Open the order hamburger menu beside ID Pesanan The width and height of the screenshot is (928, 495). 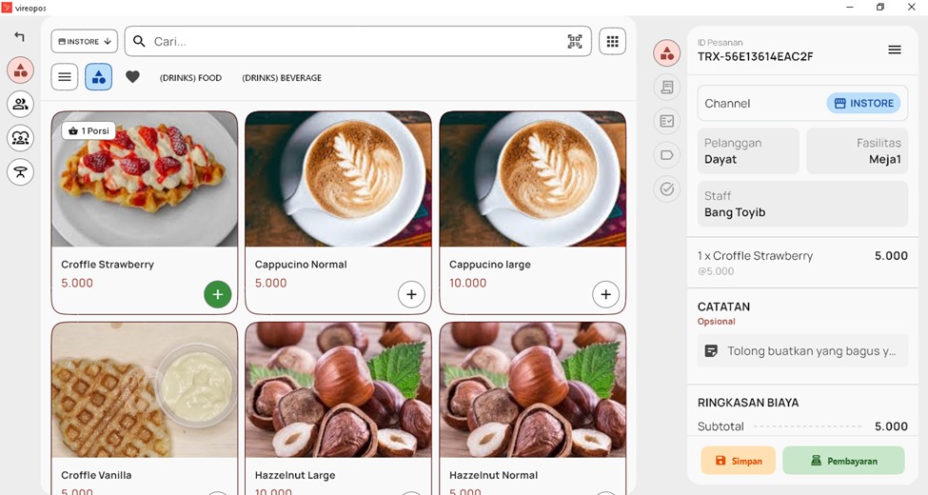click(x=894, y=49)
